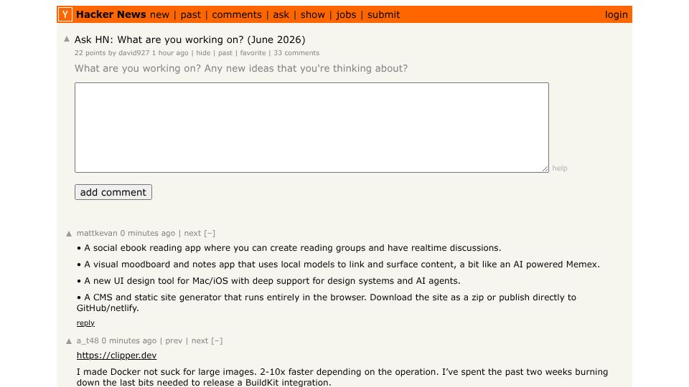This screenshot has width=689, height=387.
Task: Go to the ask section
Action: (x=281, y=14)
